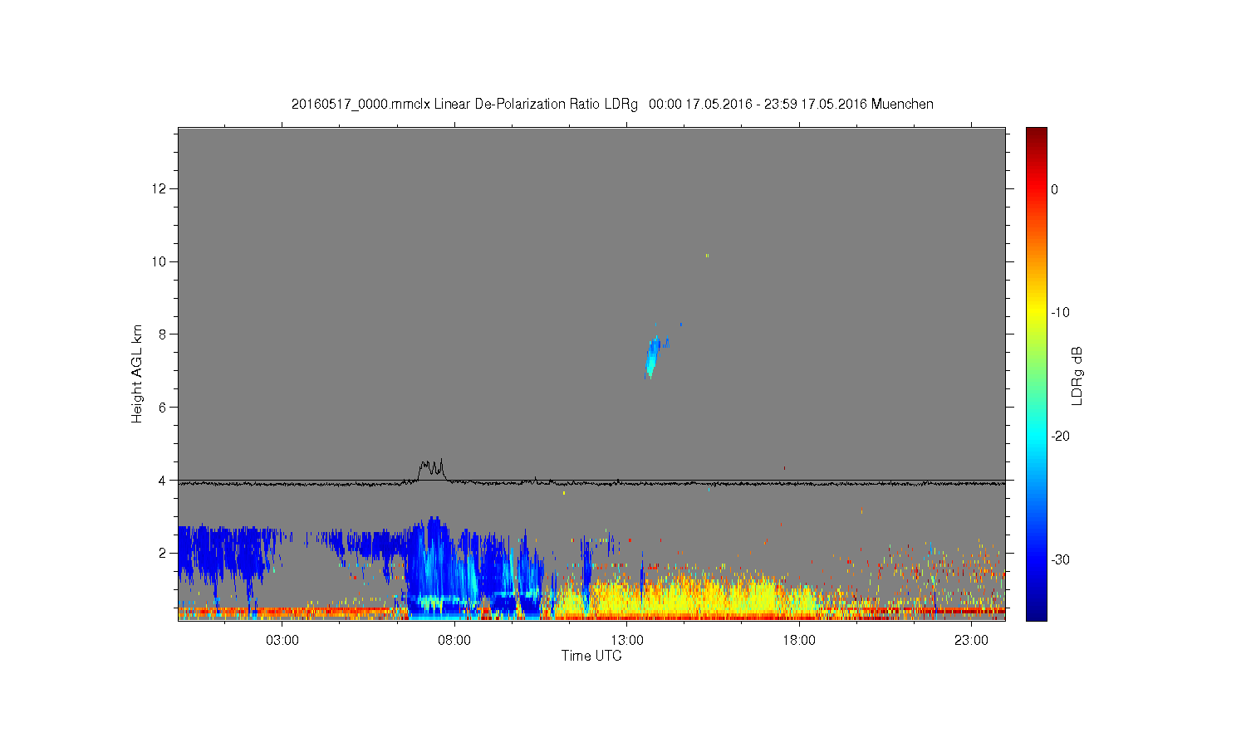Select the colorbar tick label -10
The width and height of the screenshot is (1246, 747).
point(1060,313)
